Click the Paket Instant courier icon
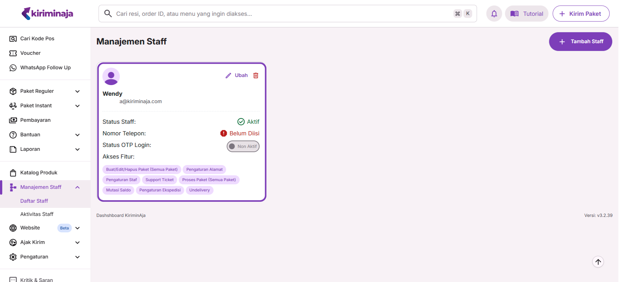Viewport: 619px width, 282px height. pos(13,106)
